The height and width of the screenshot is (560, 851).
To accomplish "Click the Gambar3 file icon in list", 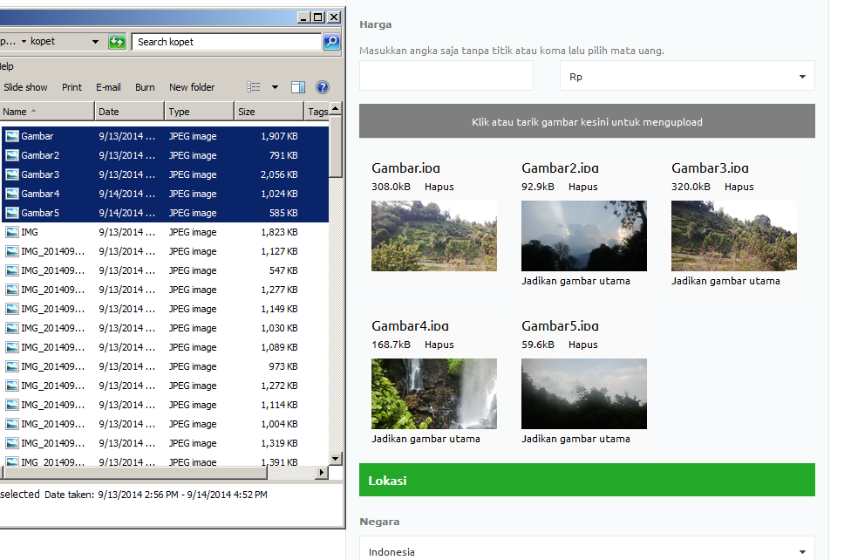I will click(x=12, y=174).
